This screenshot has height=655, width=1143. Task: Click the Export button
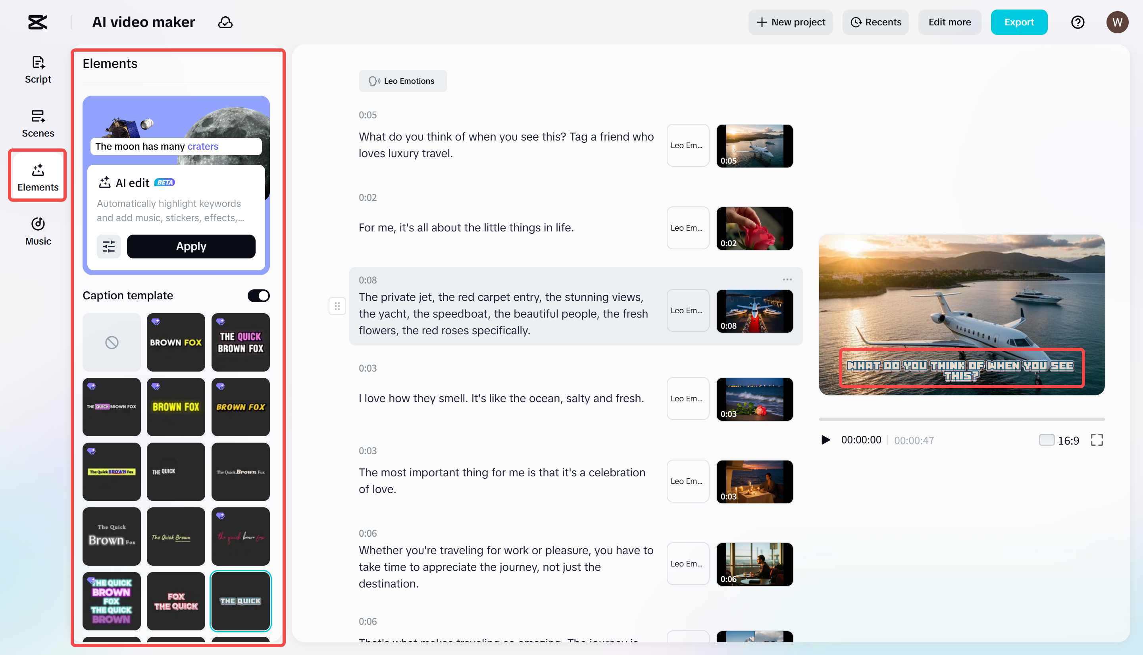pos(1018,22)
